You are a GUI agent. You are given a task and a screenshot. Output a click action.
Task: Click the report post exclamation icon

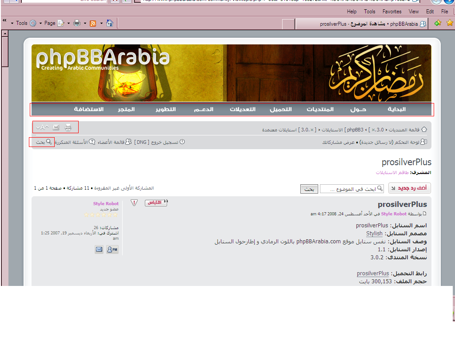click(x=134, y=202)
